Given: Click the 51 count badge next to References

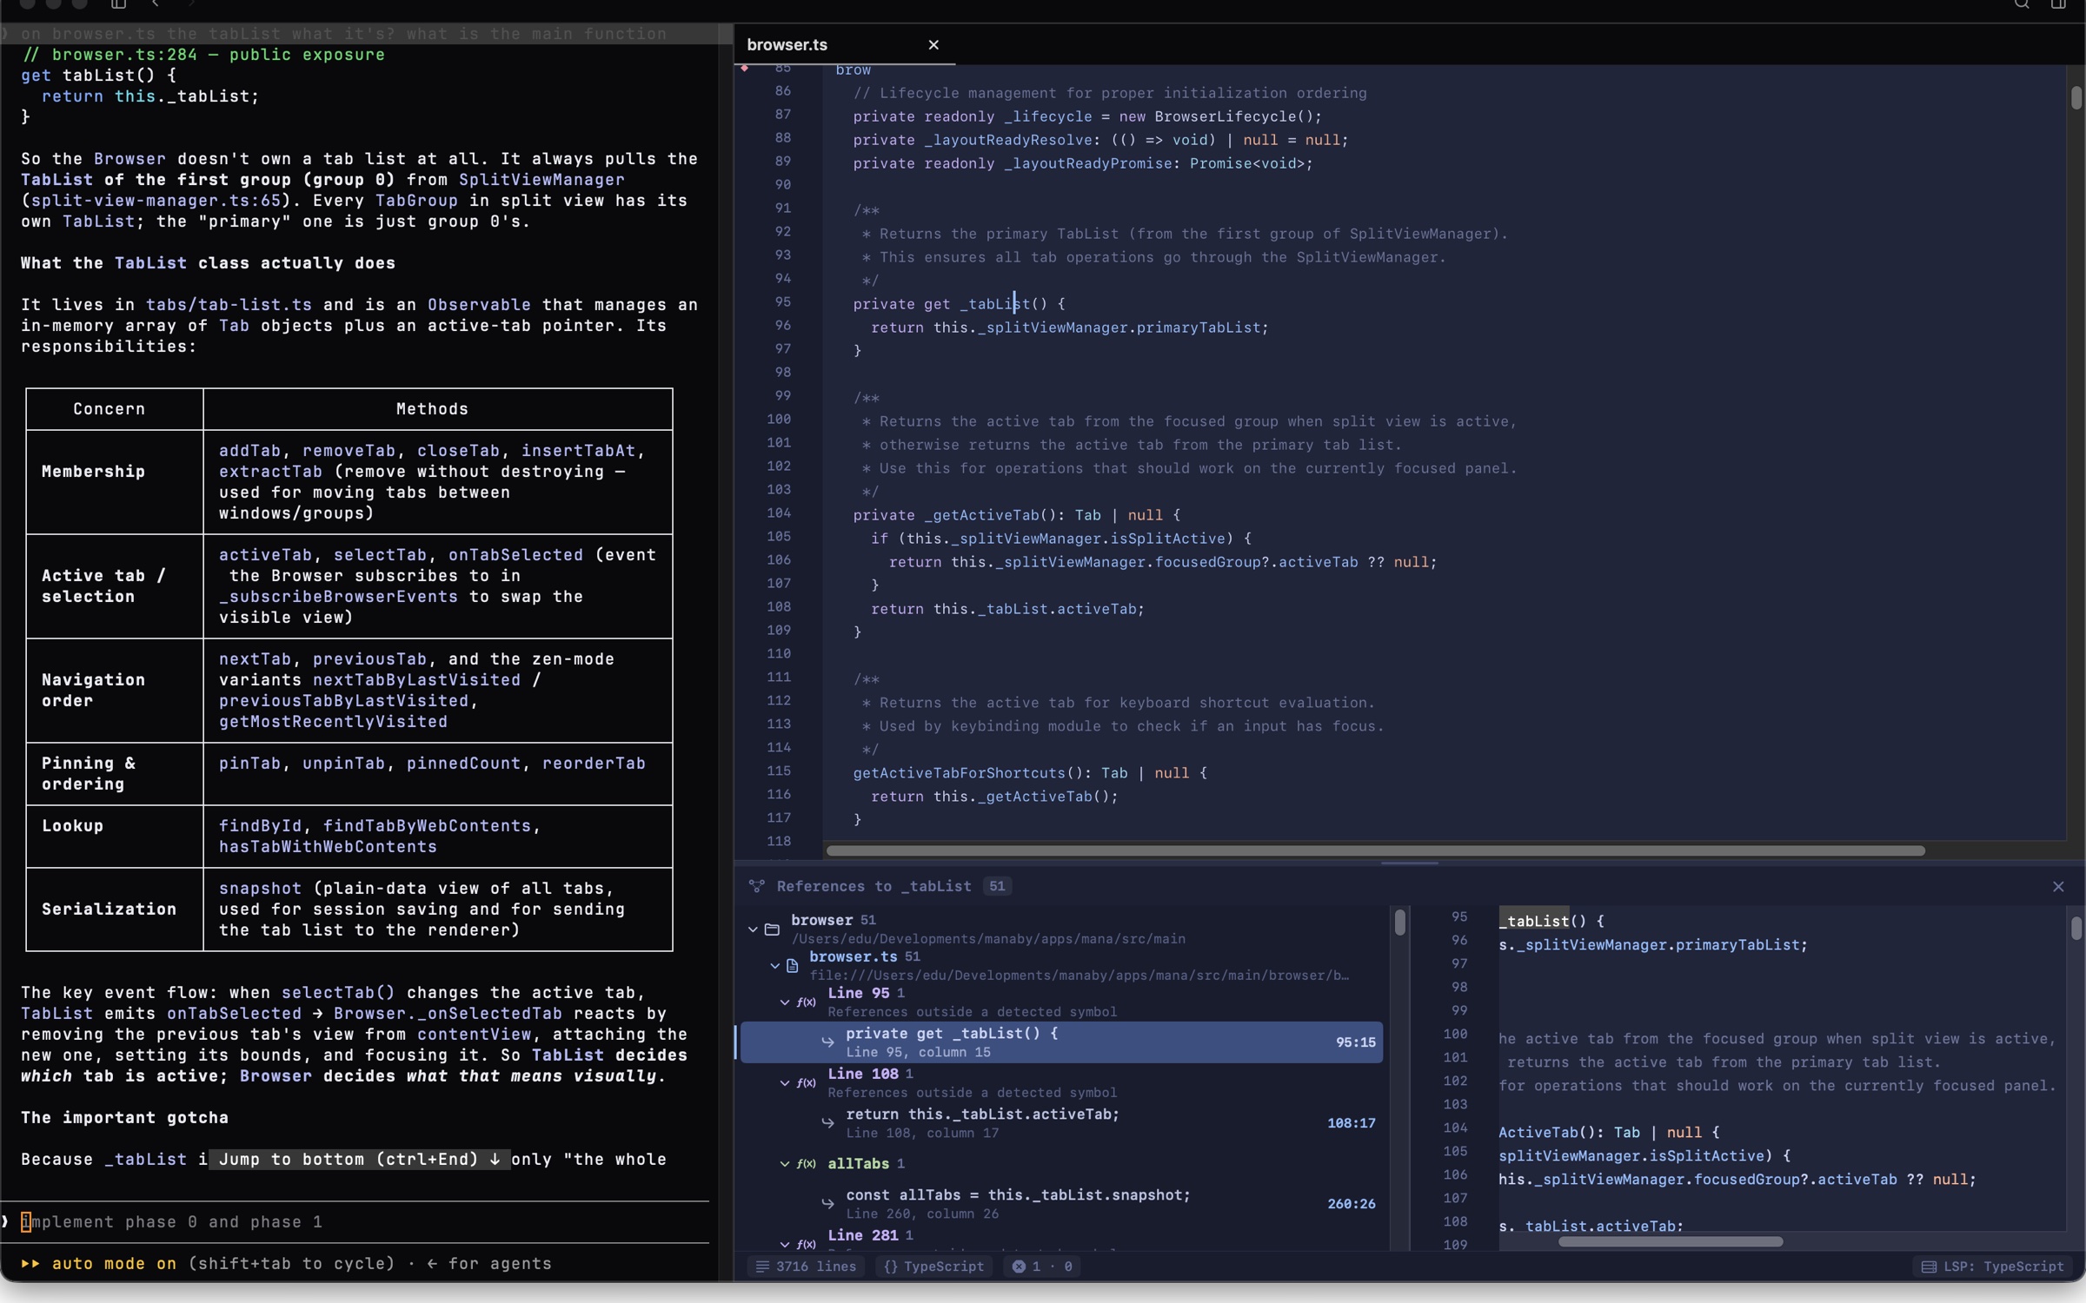Looking at the screenshot, I should pyautogui.click(x=997, y=886).
